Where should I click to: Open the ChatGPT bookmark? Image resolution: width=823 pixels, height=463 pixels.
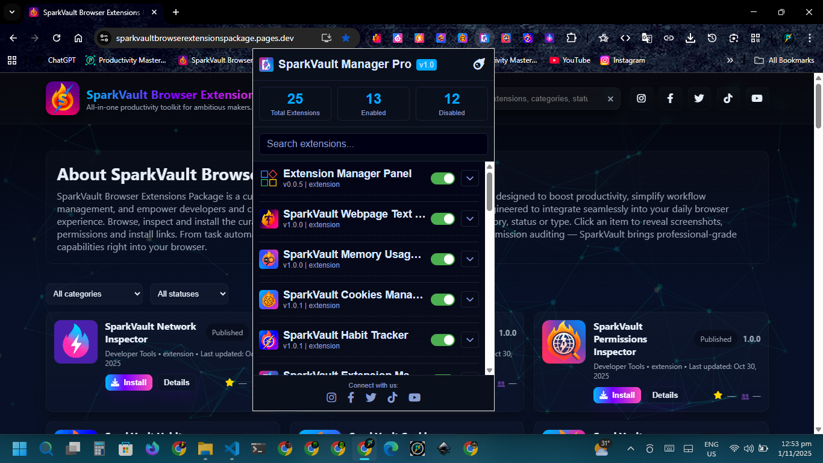click(x=61, y=60)
